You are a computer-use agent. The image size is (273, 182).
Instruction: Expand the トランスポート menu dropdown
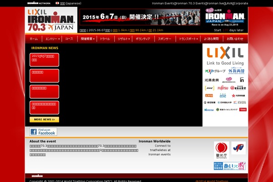pos(188,39)
